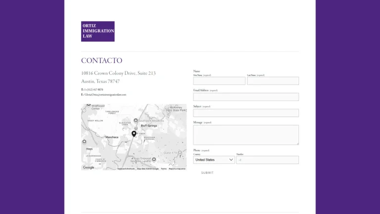380x214 pixels.
Task: Focus the Subject input field
Action: 246,113
